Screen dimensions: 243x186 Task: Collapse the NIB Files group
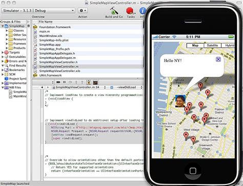(x=3, y=87)
